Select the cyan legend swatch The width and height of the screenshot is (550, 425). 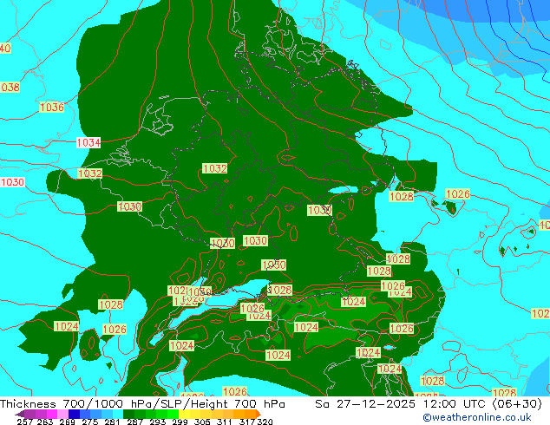click(117, 414)
